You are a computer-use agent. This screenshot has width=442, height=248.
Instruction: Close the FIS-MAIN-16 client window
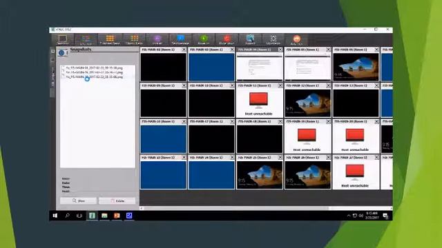point(184,121)
